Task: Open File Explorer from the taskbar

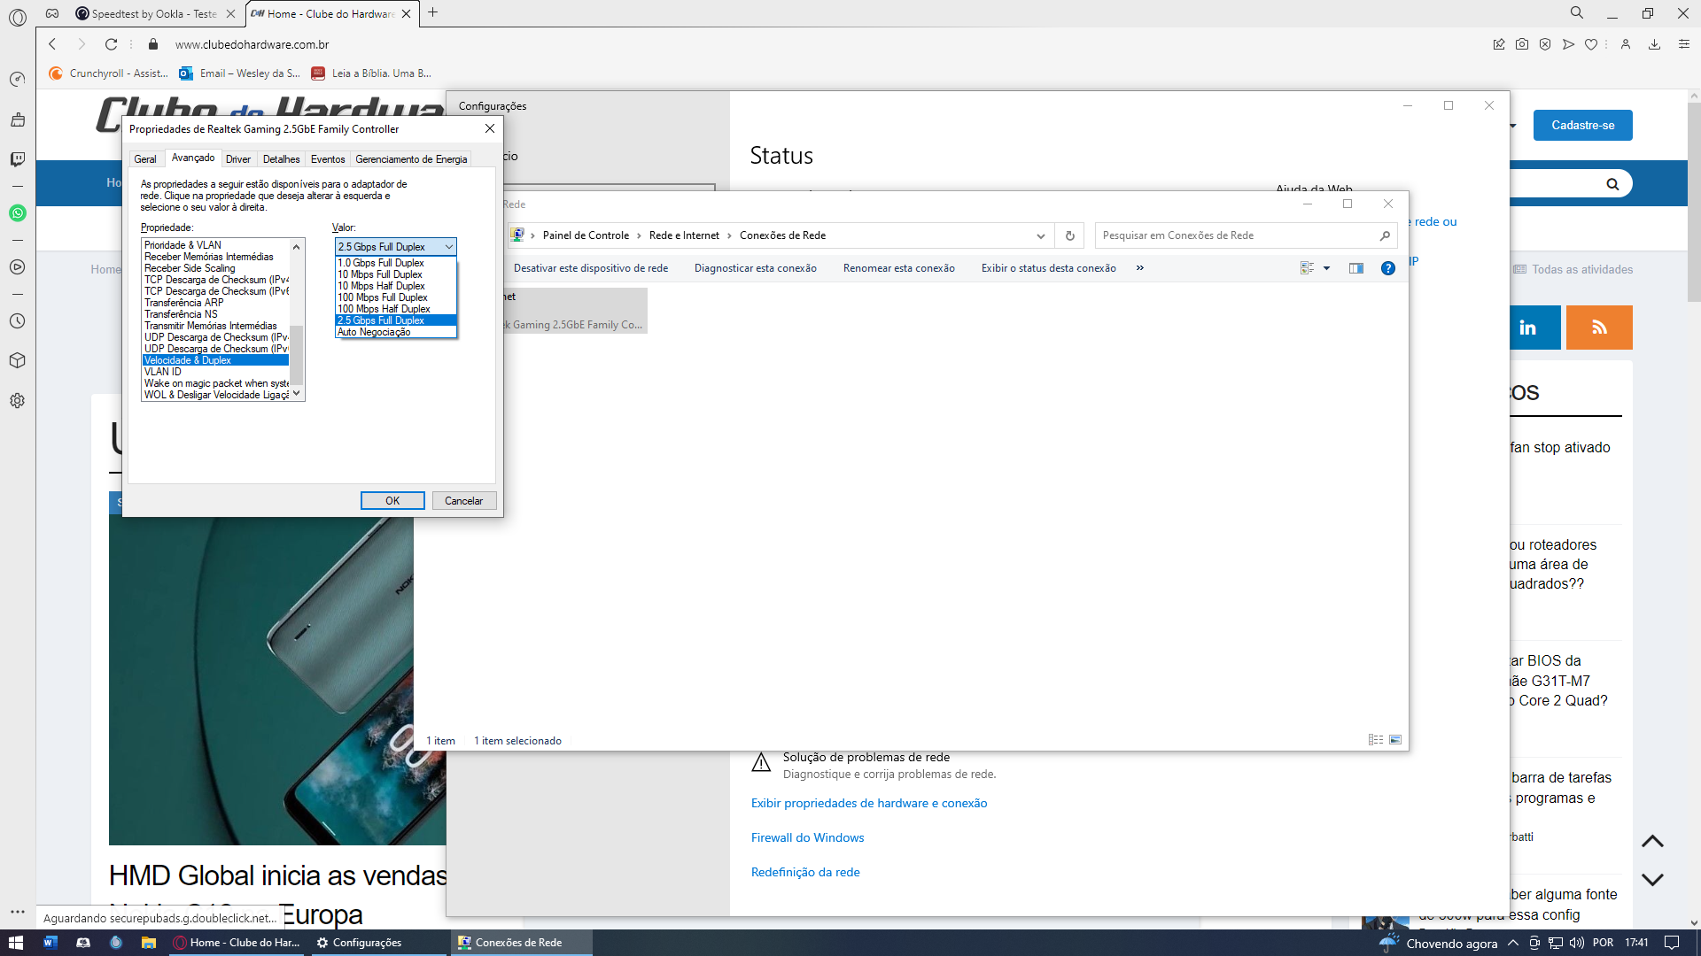Action: click(x=149, y=943)
